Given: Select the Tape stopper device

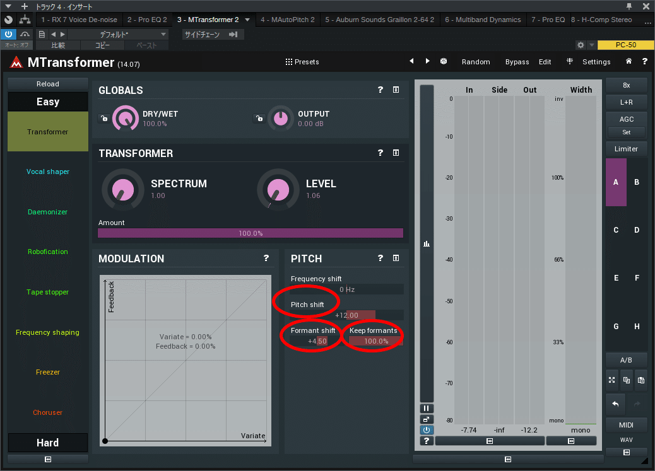Looking at the screenshot, I should pyautogui.click(x=47, y=292).
